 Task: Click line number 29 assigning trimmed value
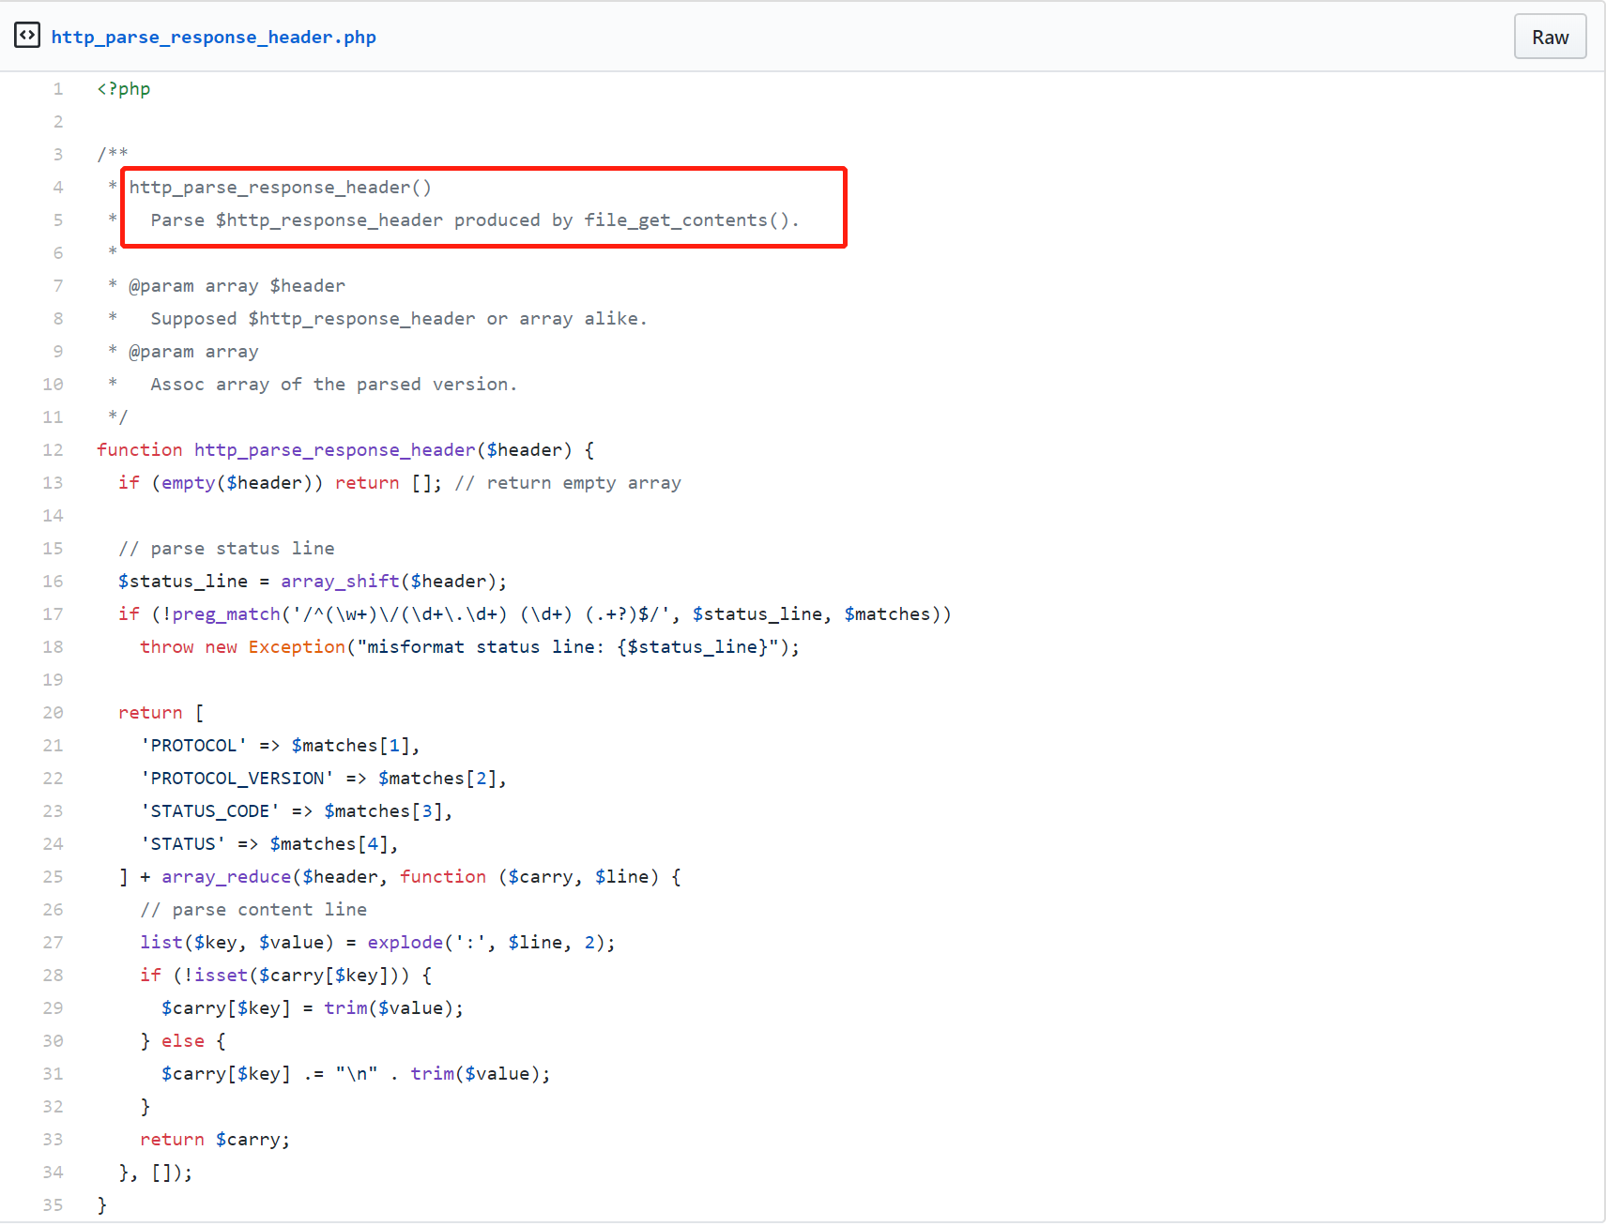click(x=53, y=1007)
